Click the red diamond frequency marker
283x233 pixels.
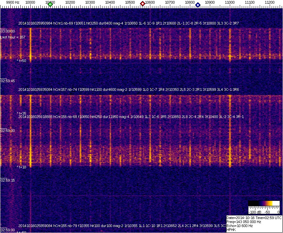pyautogui.click(x=143, y=4)
